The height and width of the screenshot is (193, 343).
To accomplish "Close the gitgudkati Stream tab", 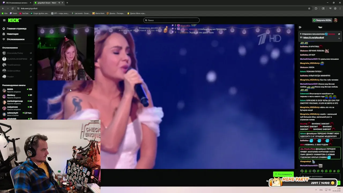I will coord(62,3).
